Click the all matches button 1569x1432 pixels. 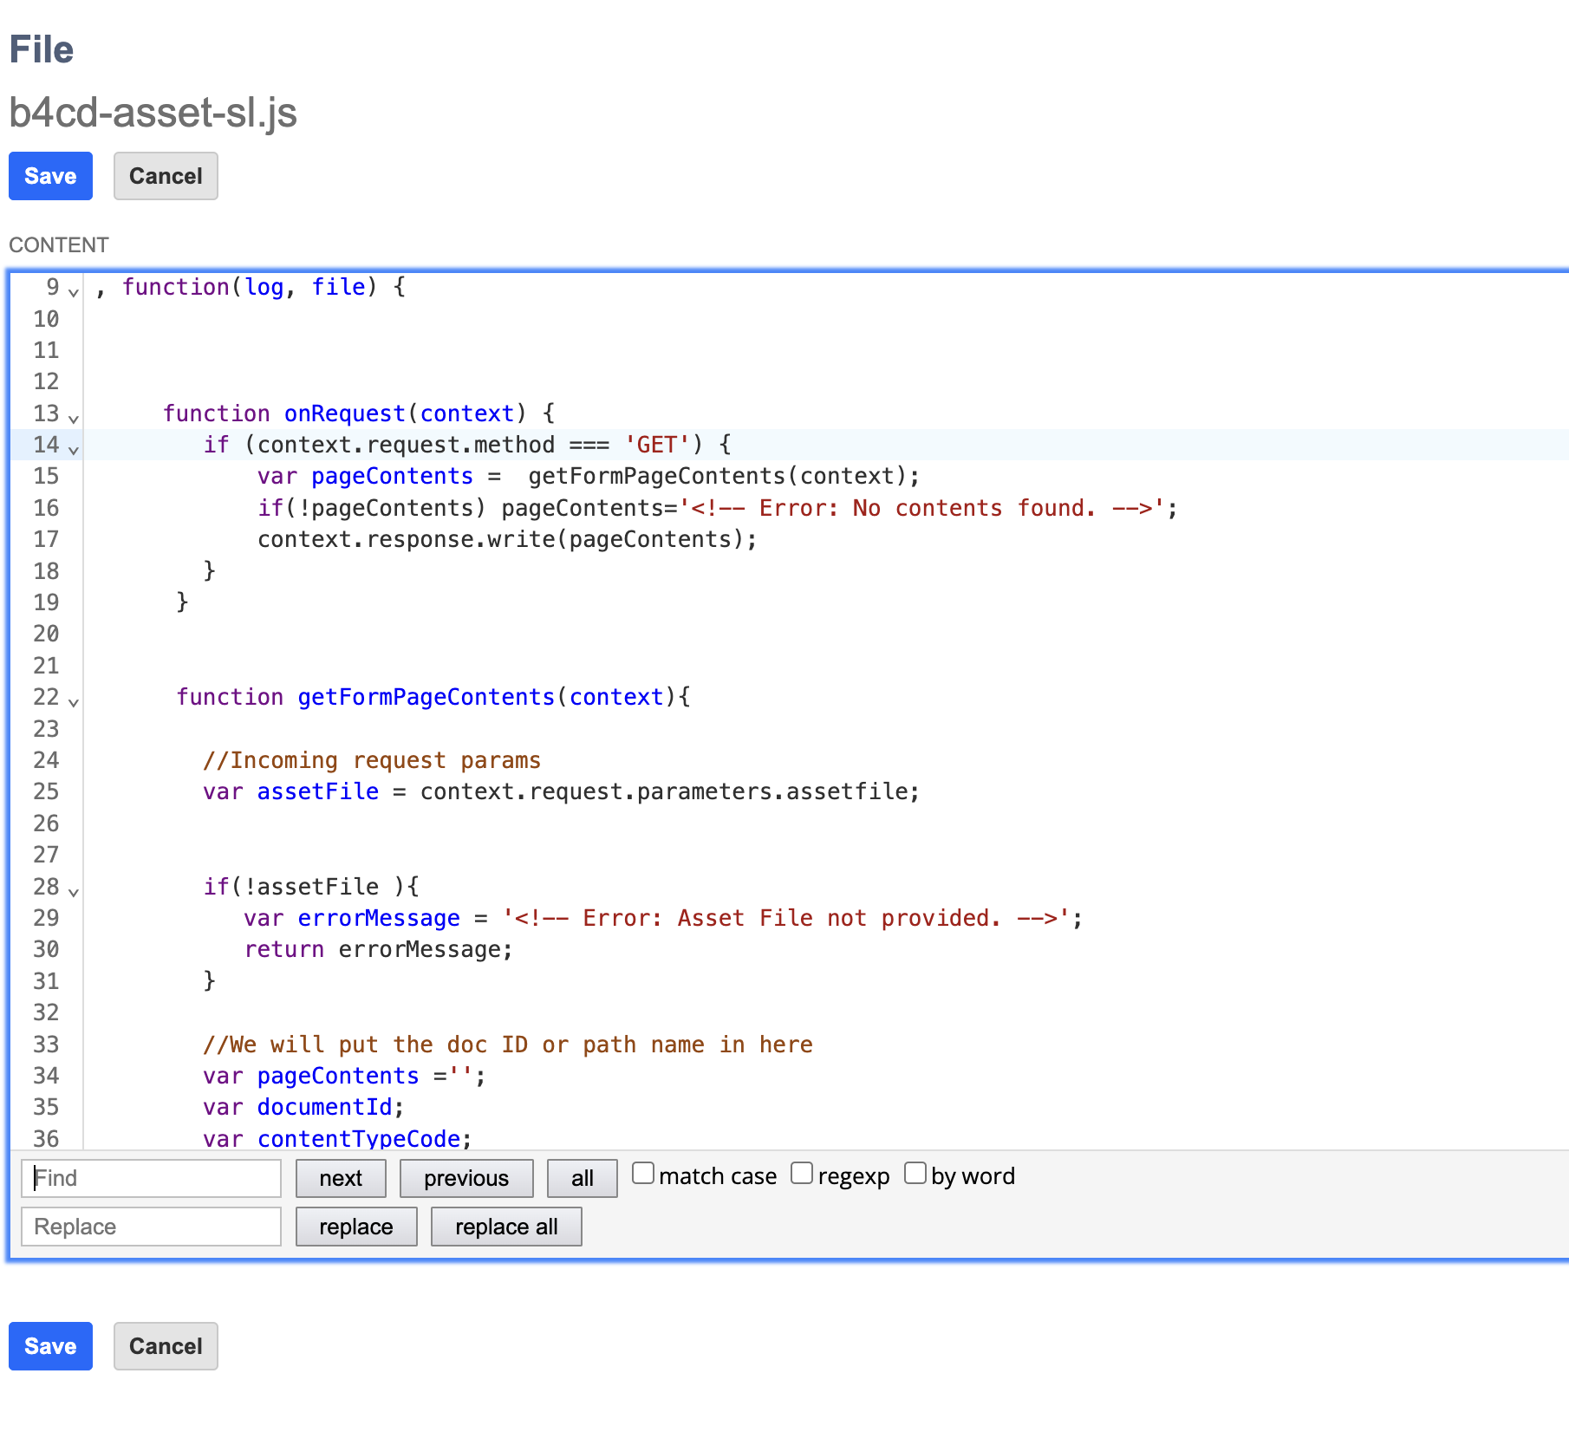pyautogui.click(x=582, y=1178)
